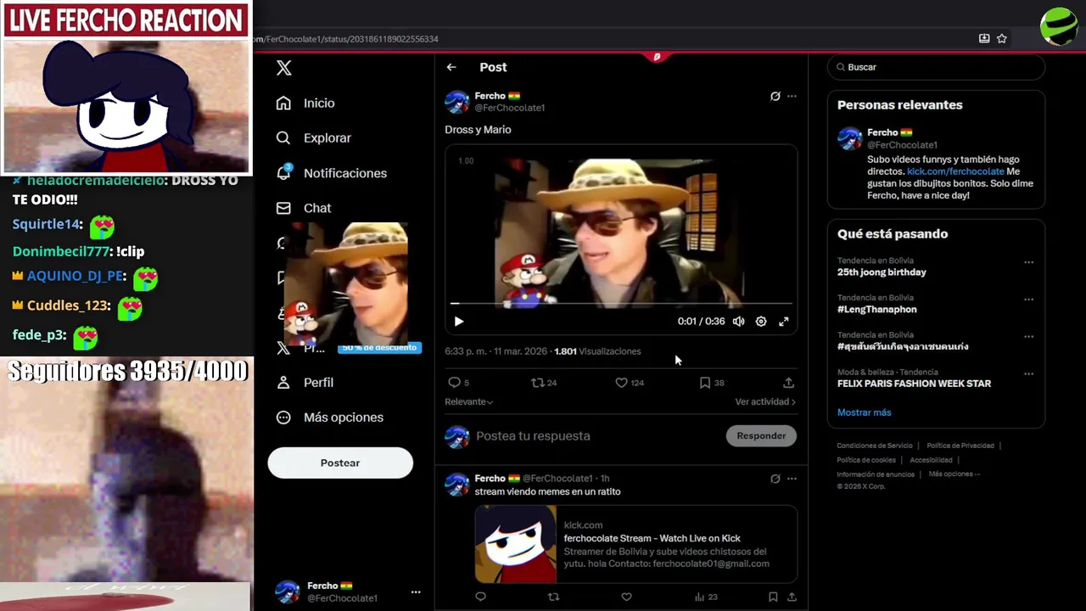Go back with the Post arrow
The width and height of the screenshot is (1086, 611).
[451, 67]
